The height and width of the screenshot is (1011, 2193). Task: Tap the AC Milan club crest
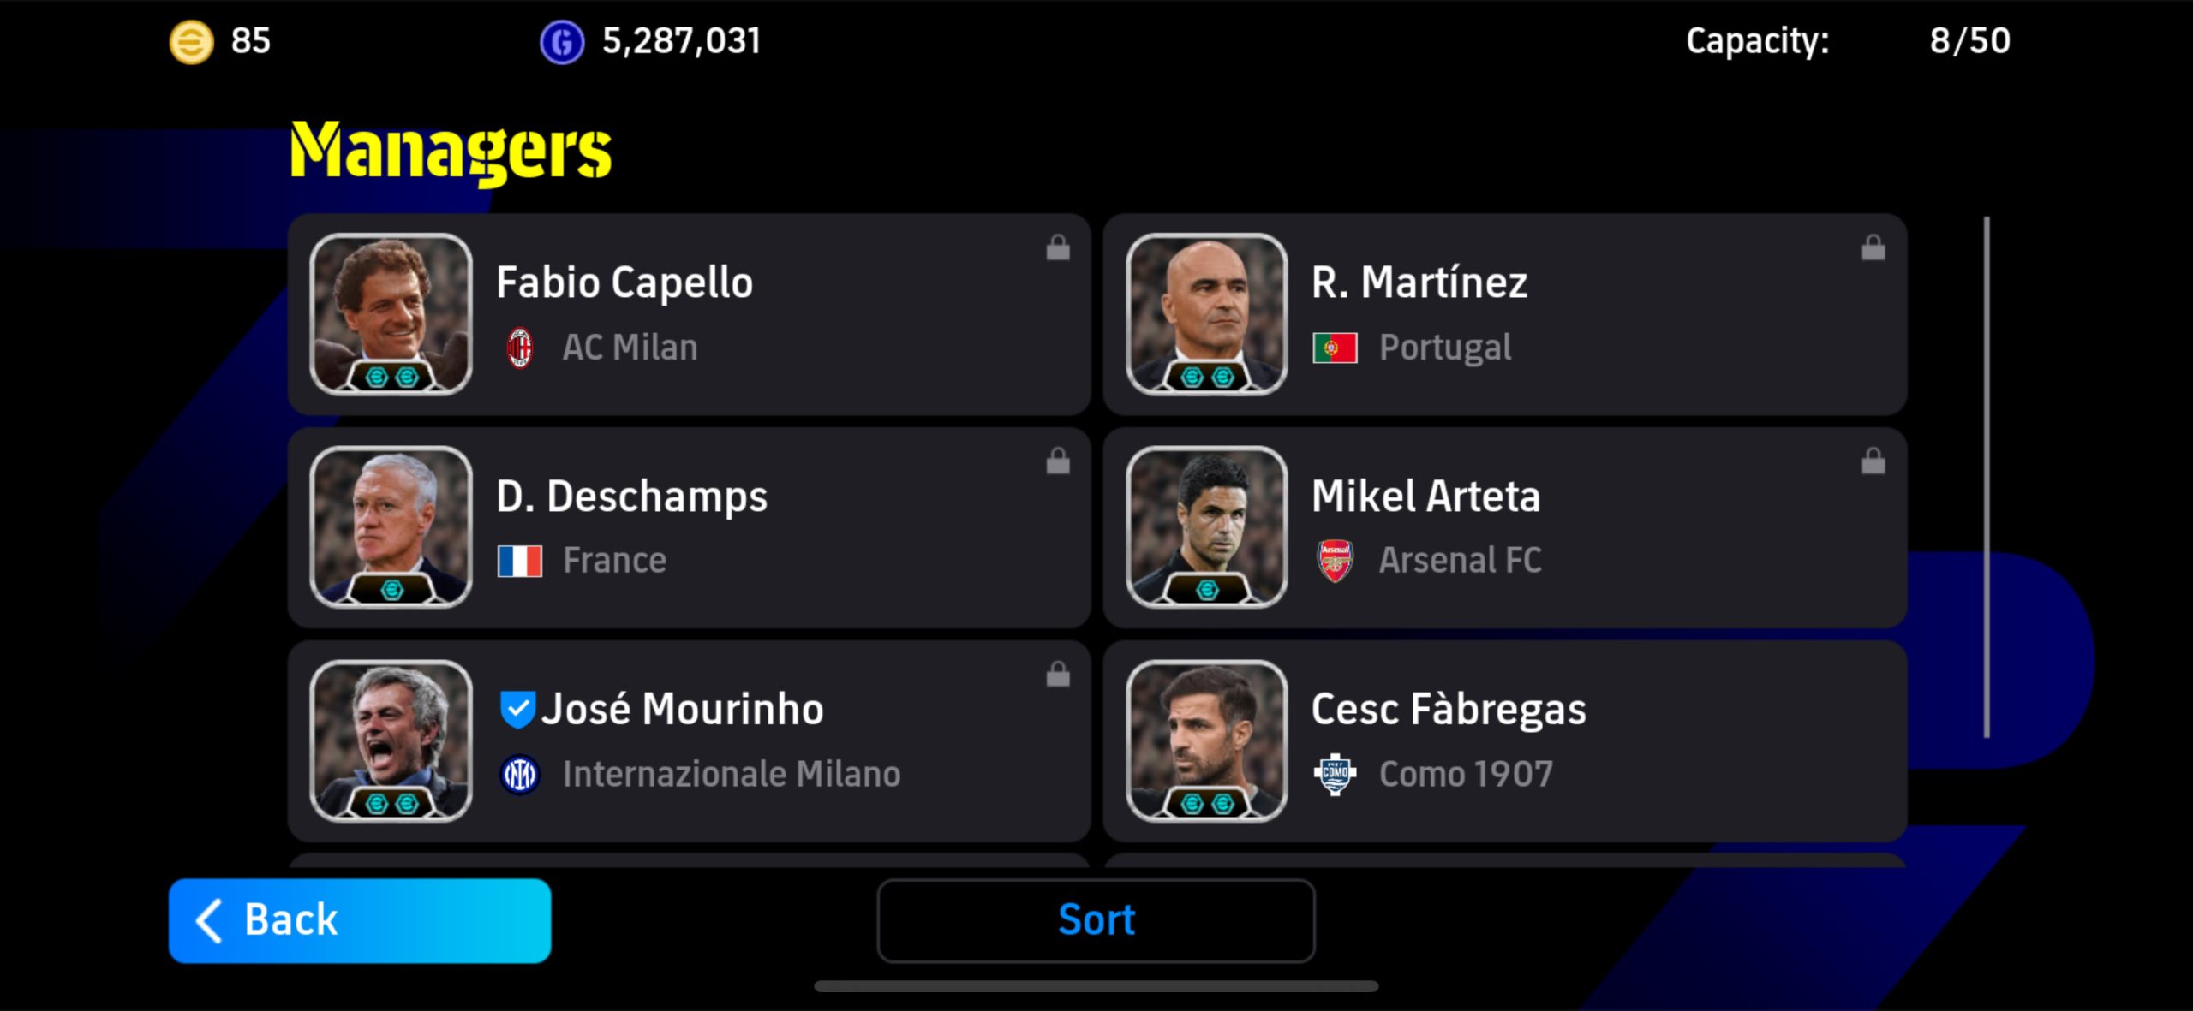519,348
